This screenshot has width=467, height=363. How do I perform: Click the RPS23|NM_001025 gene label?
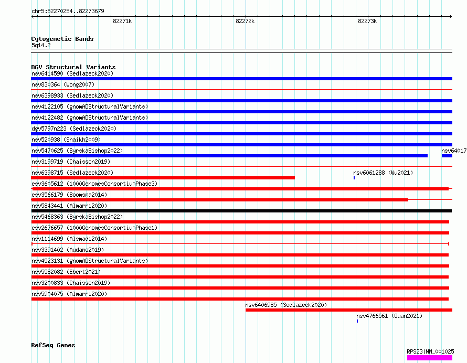(430, 351)
